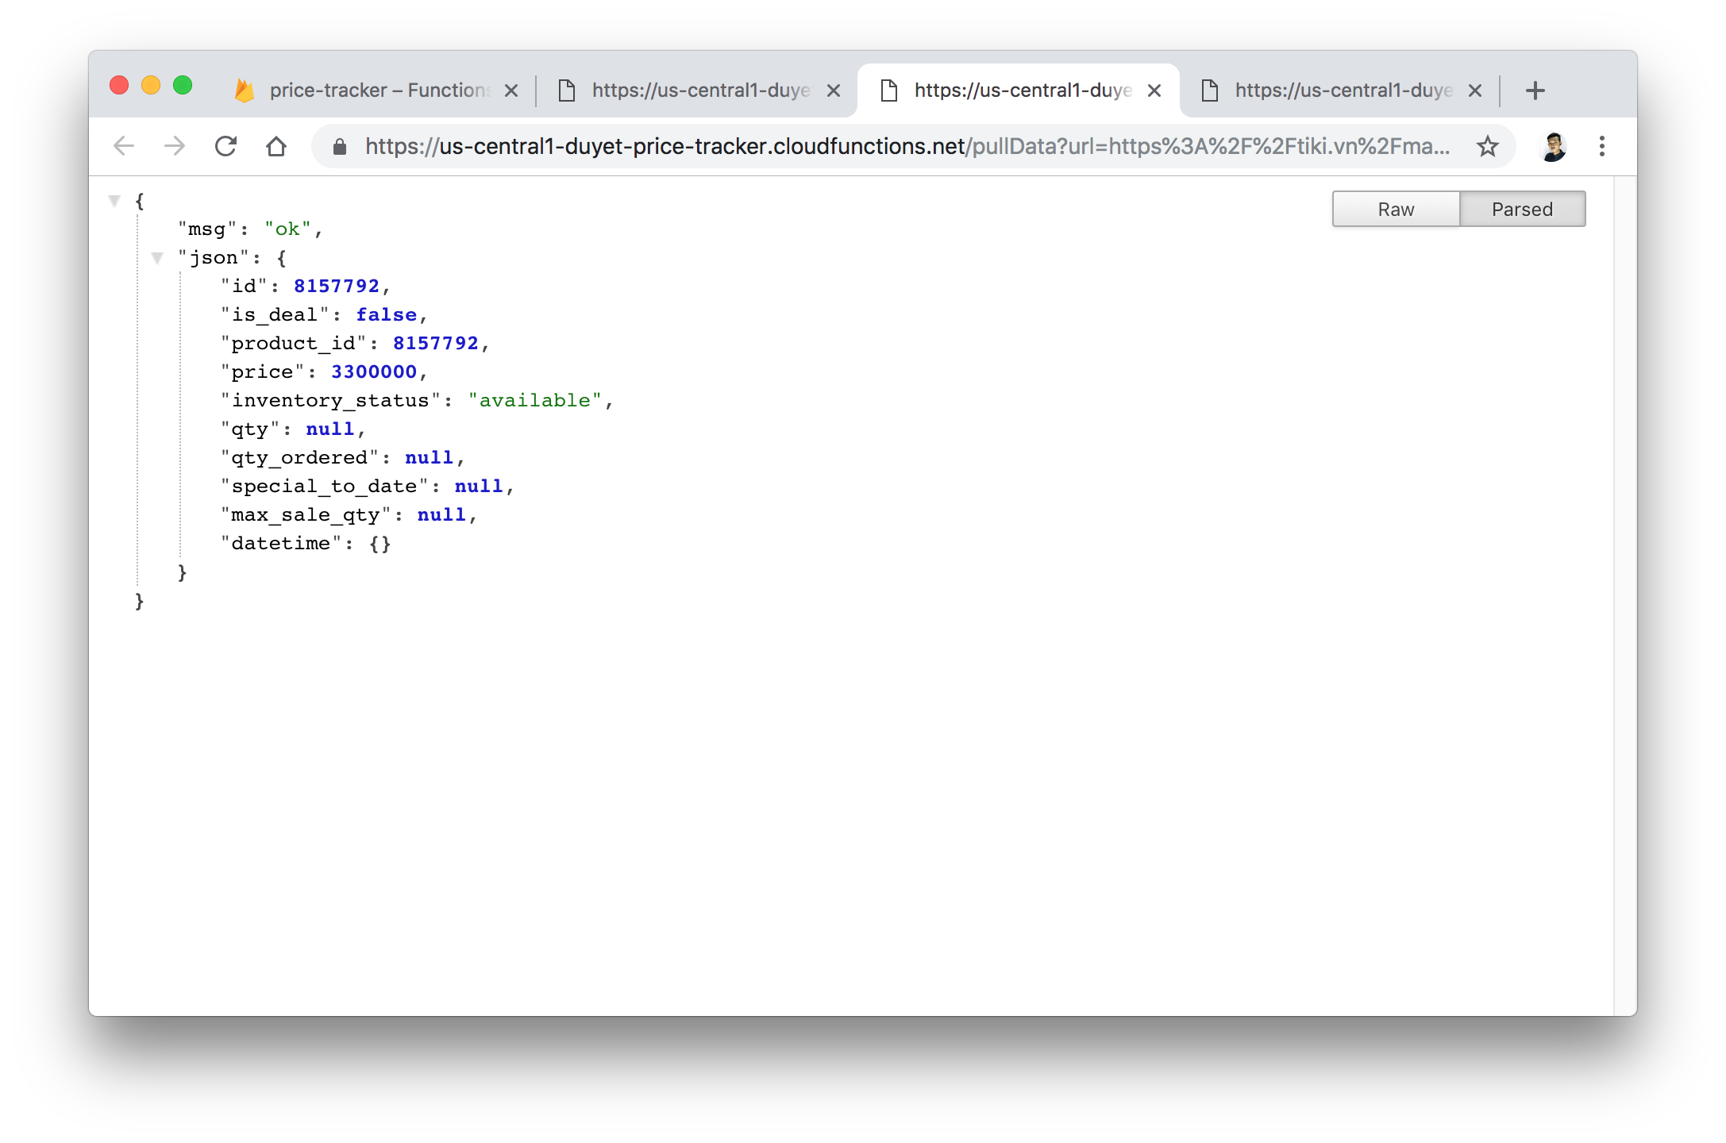This screenshot has width=1726, height=1143.
Task: Click the Chrome menu icon
Action: coord(1601,144)
